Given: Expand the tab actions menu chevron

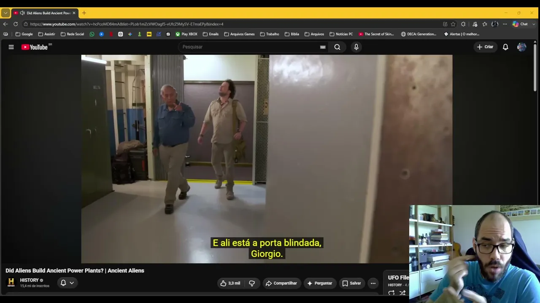Looking at the screenshot, I should [5, 13].
